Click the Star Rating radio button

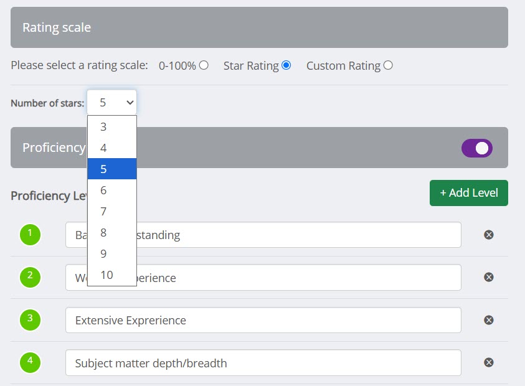(x=286, y=65)
